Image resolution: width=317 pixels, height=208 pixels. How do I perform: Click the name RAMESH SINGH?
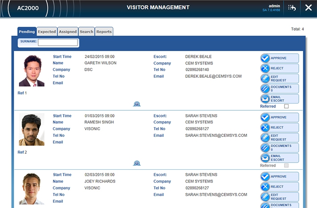point(99,122)
